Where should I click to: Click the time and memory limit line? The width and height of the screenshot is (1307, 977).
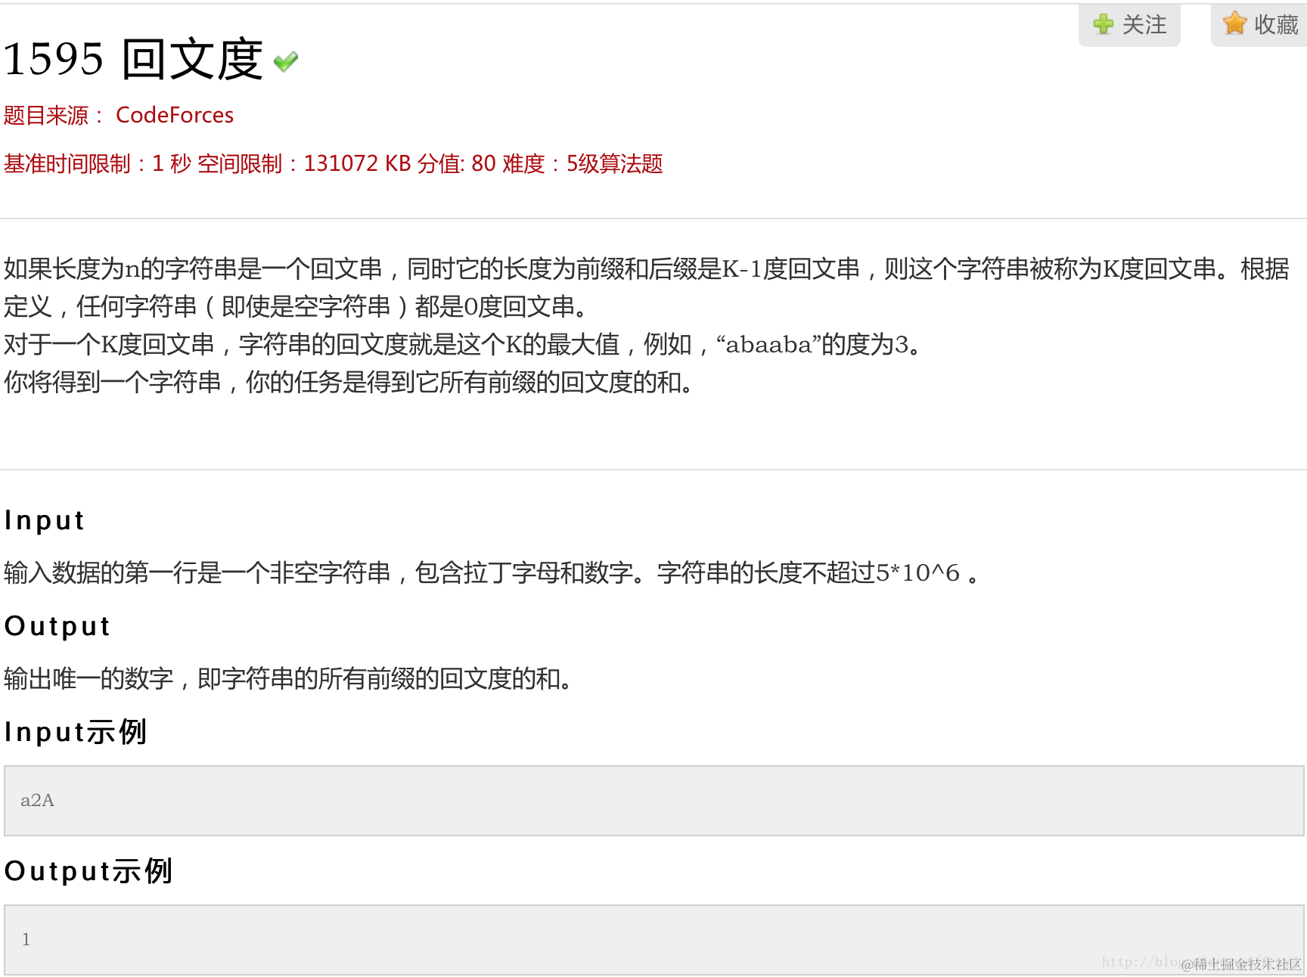[334, 164]
